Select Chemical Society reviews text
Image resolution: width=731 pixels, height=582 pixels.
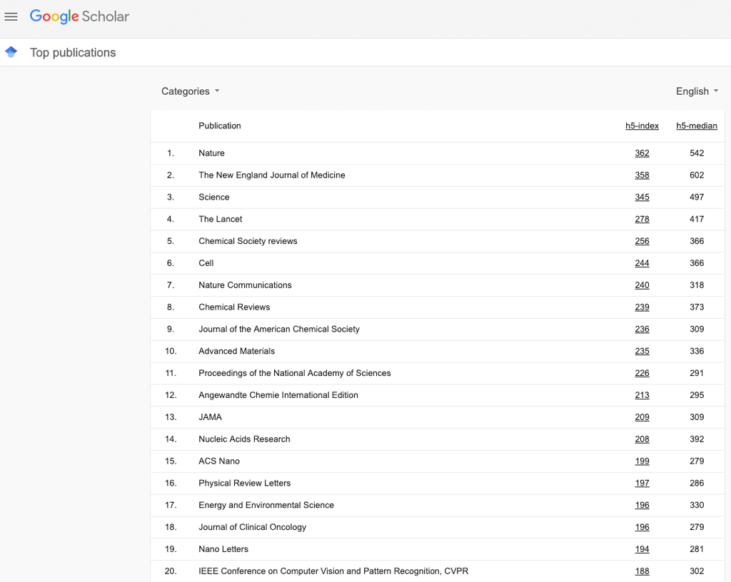tap(248, 241)
